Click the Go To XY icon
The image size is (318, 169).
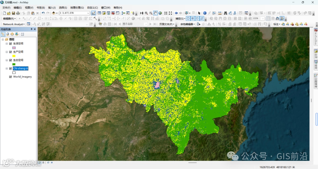(x=235, y=13)
